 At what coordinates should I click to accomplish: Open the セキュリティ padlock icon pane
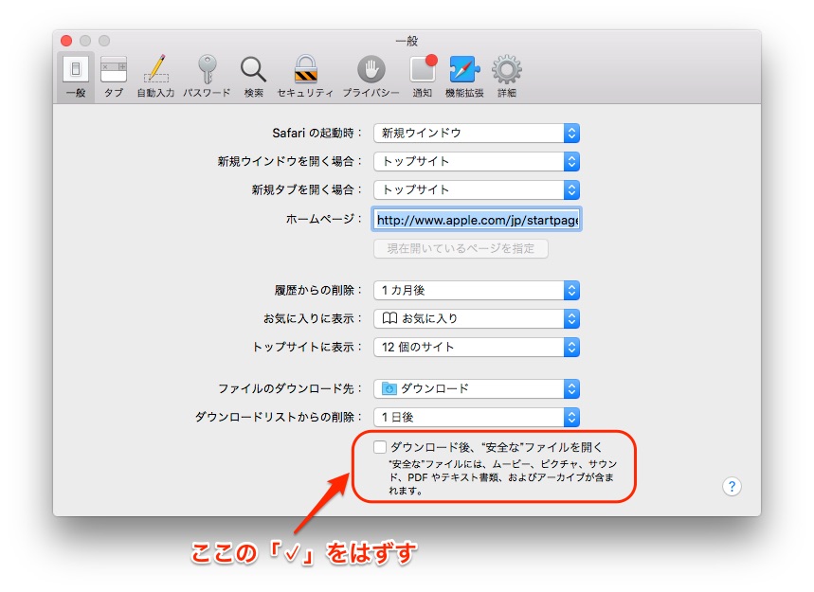click(305, 77)
